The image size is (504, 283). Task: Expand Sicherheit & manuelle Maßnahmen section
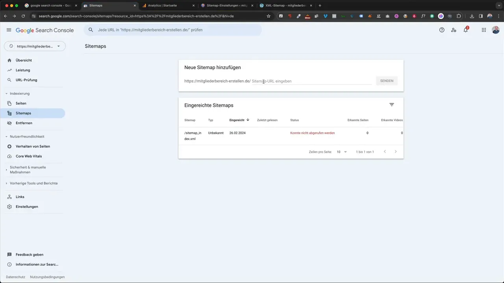7,170
